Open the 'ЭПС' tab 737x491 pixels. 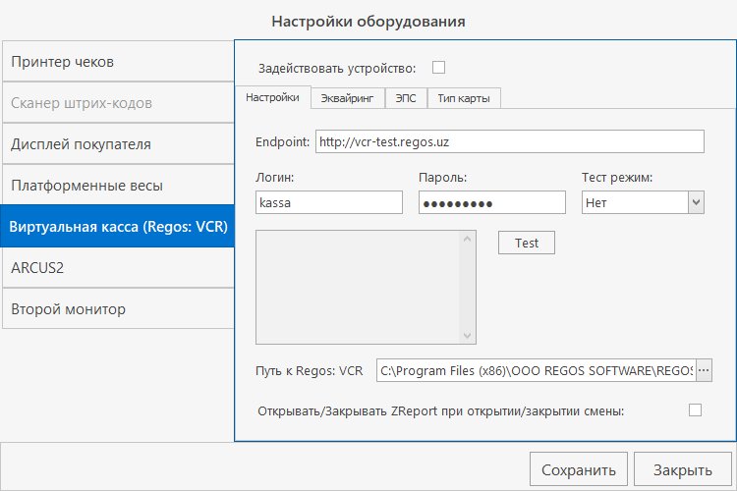(x=406, y=98)
